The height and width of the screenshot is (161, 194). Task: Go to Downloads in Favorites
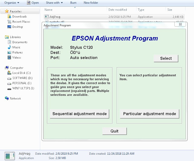pyautogui.click(x=19, y=17)
